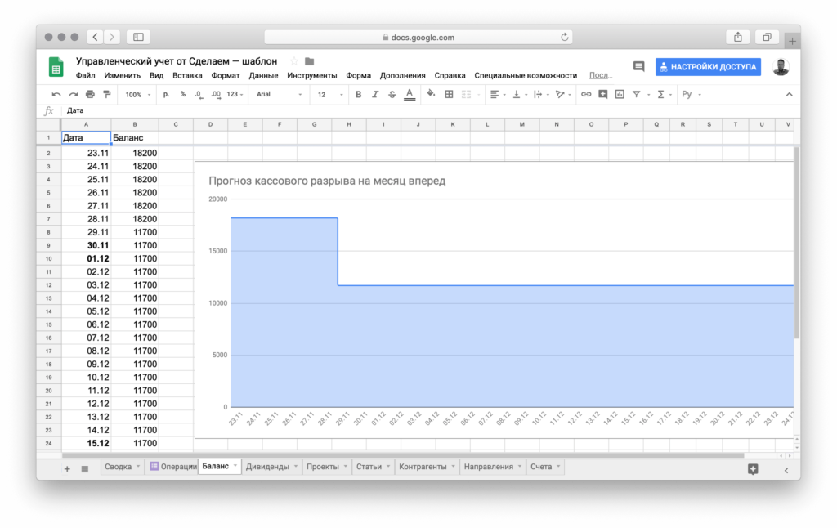The image size is (837, 528).
Task: Toggle italic formatting
Action: click(x=375, y=95)
